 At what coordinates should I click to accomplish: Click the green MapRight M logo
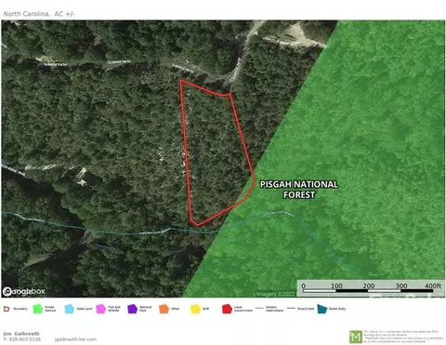pos(356,337)
